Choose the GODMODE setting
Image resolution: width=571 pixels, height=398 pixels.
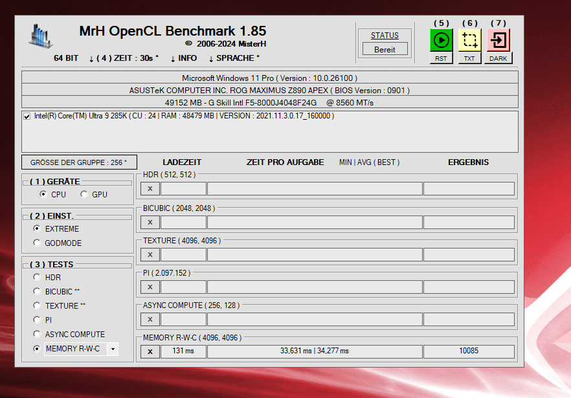pyautogui.click(x=37, y=243)
